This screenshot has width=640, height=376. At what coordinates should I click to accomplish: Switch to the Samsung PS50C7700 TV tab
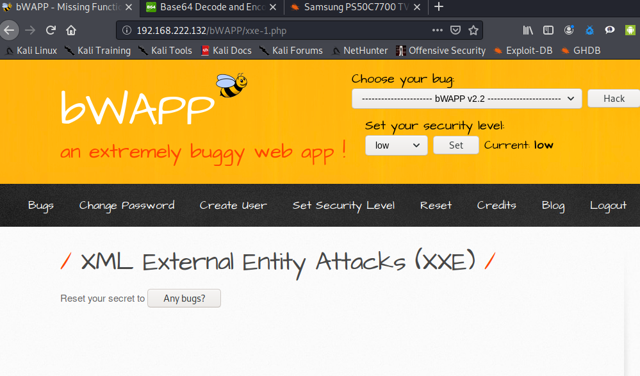pos(356,7)
